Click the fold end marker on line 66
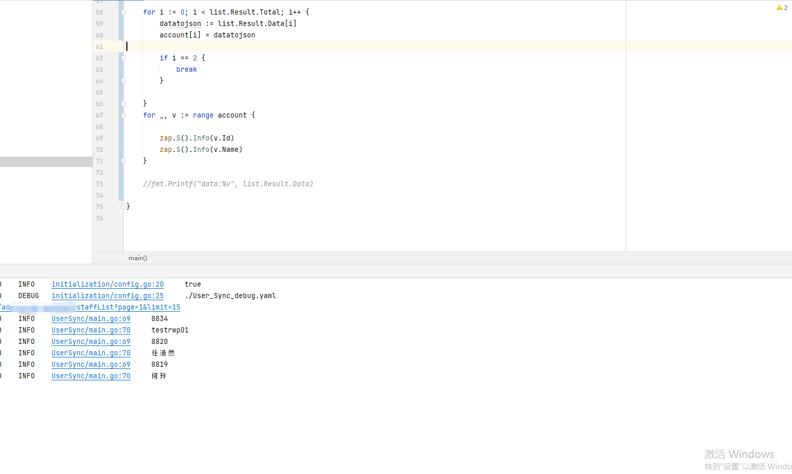The image size is (792, 474). (123, 104)
